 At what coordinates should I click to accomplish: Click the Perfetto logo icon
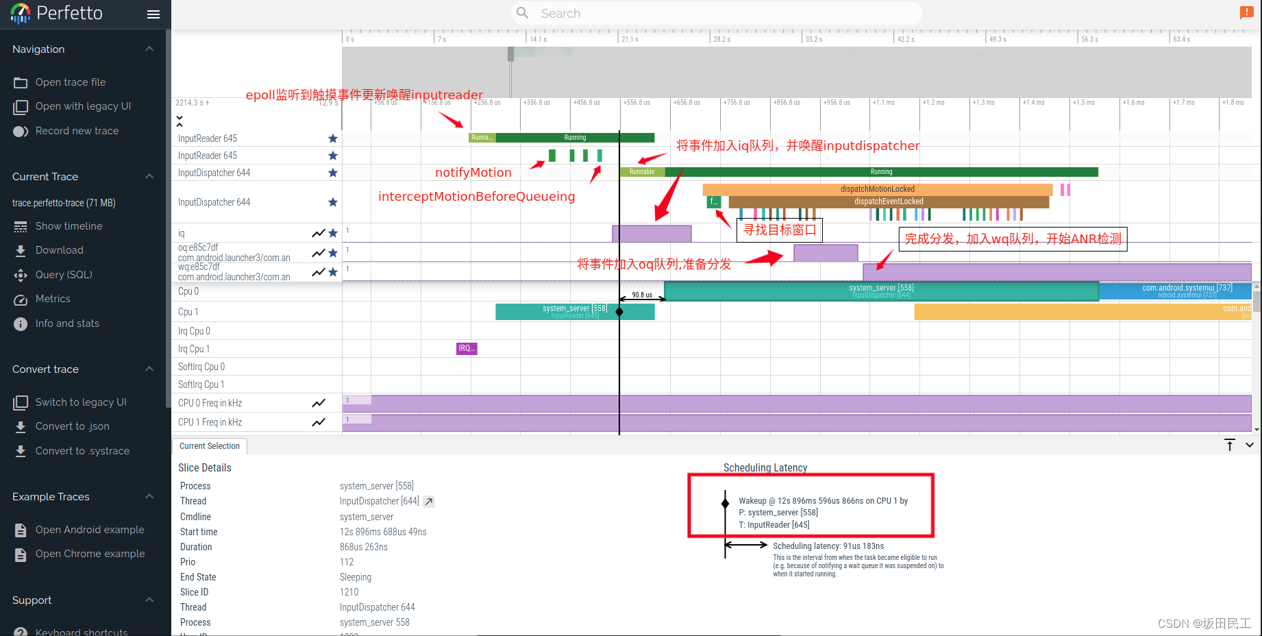point(21,13)
